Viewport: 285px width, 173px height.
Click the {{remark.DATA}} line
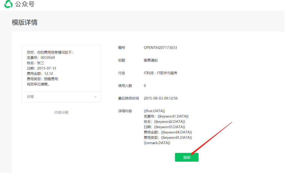click(x=157, y=143)
